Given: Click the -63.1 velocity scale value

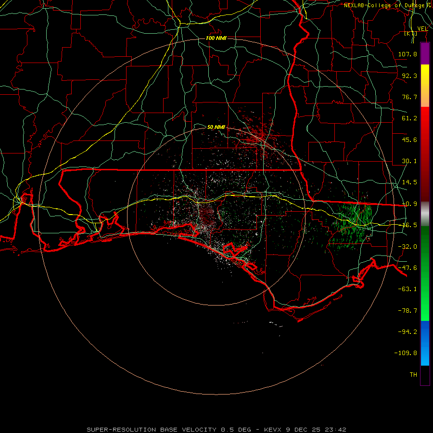Looking at the screenshot, I should coord(408,289).
